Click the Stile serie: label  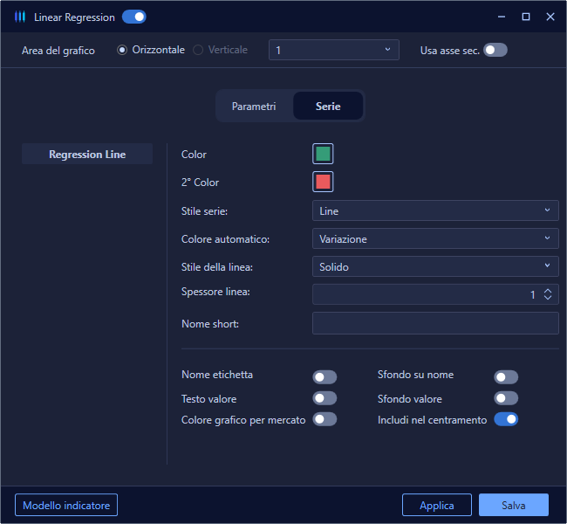coord(204,211)
